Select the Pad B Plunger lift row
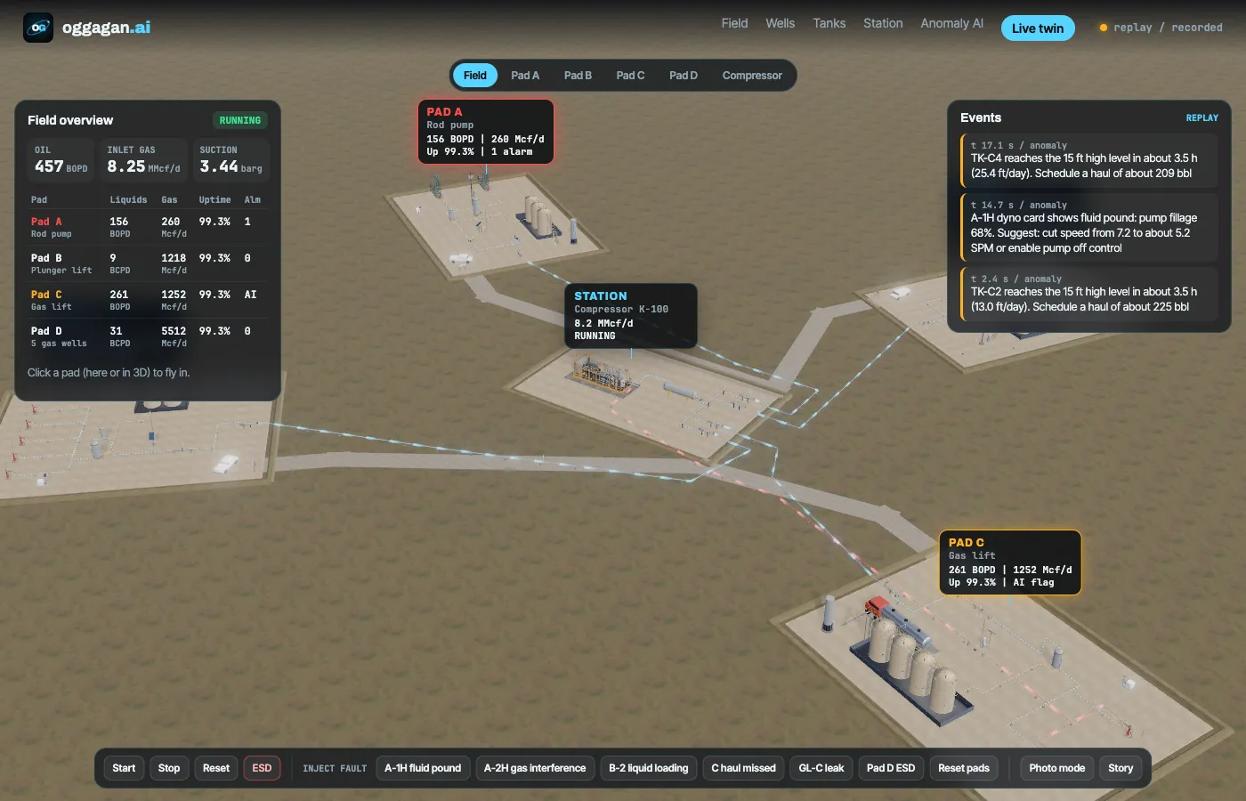 click(148, 263)
